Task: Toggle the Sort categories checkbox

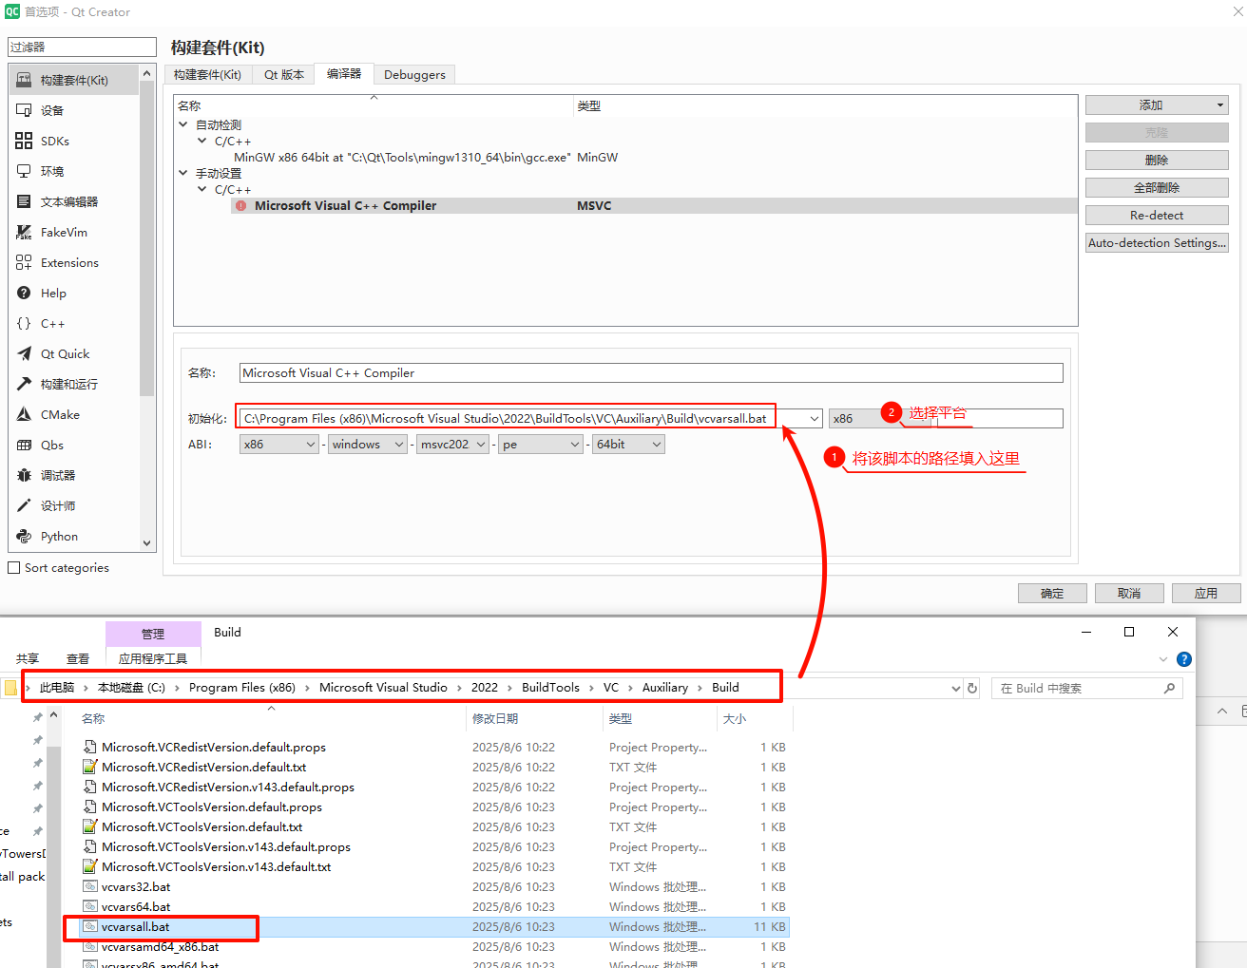Action: (x=14, y=567)
